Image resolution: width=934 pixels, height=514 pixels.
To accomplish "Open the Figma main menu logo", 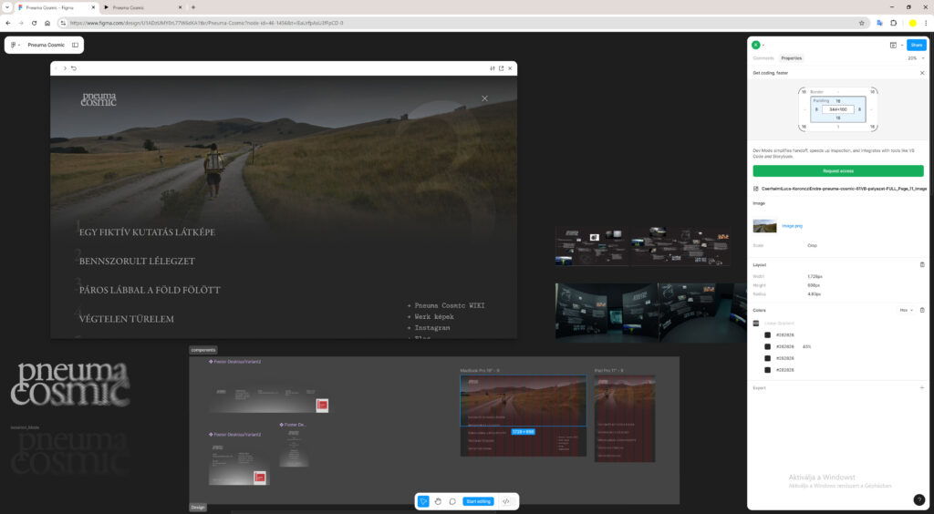I will pyautogui.click(x=15, y=45).
